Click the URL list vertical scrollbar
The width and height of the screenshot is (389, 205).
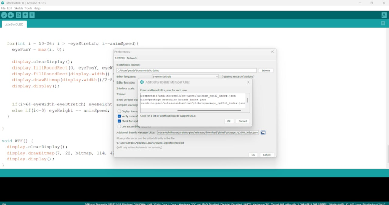click(x=248, y=100)
